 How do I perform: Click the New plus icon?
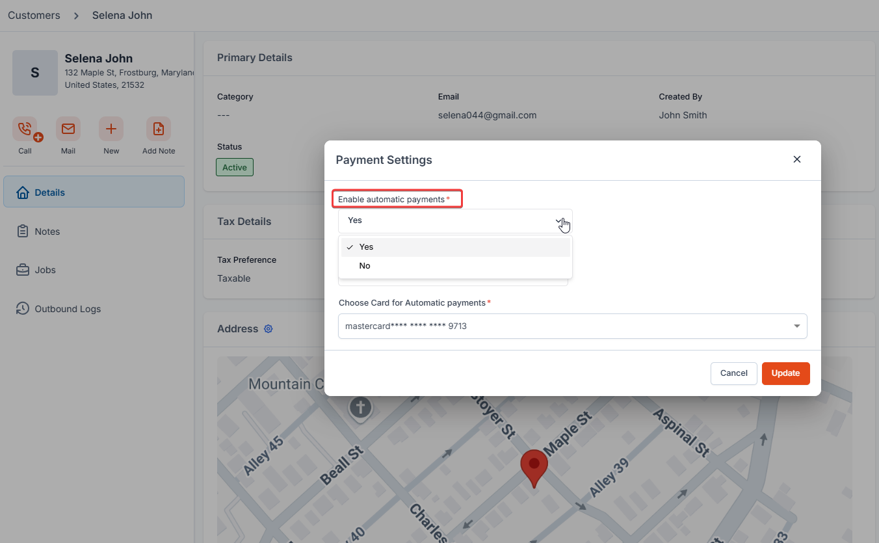[111, 129]
